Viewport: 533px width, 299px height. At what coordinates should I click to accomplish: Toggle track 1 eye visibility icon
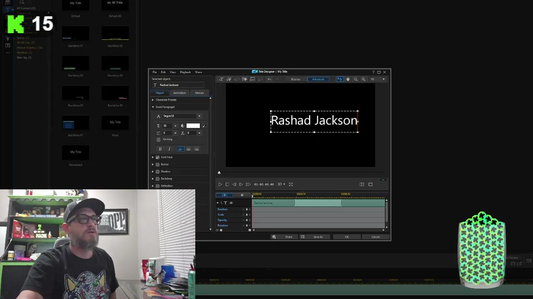pyautogui.click(x=231, y=203)
